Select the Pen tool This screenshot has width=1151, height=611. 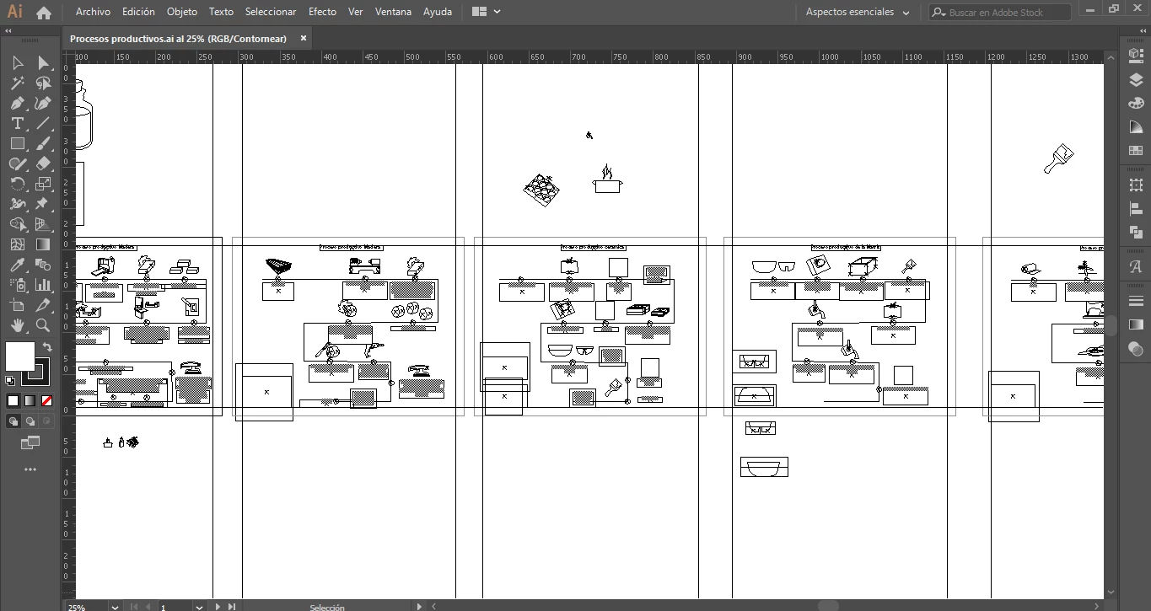coord(18,104)
